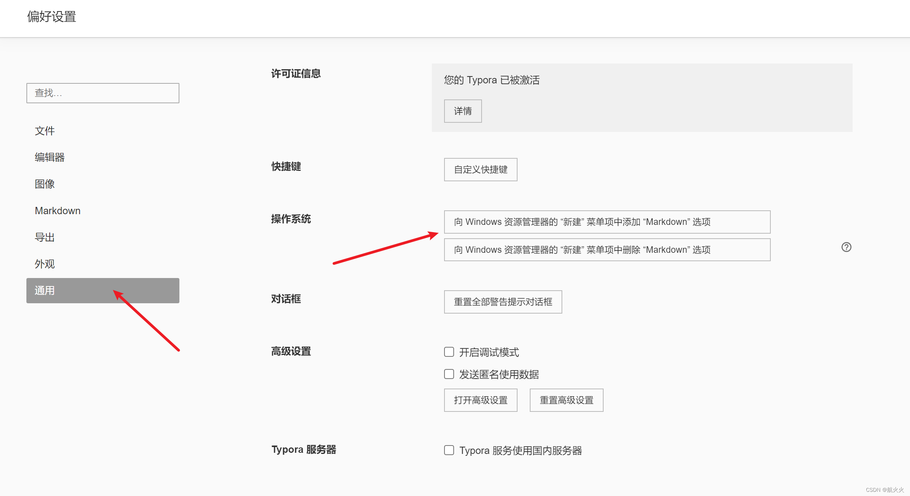
Task: Open advanced settings with 打开高级设置
Action: tap(480, 400)
